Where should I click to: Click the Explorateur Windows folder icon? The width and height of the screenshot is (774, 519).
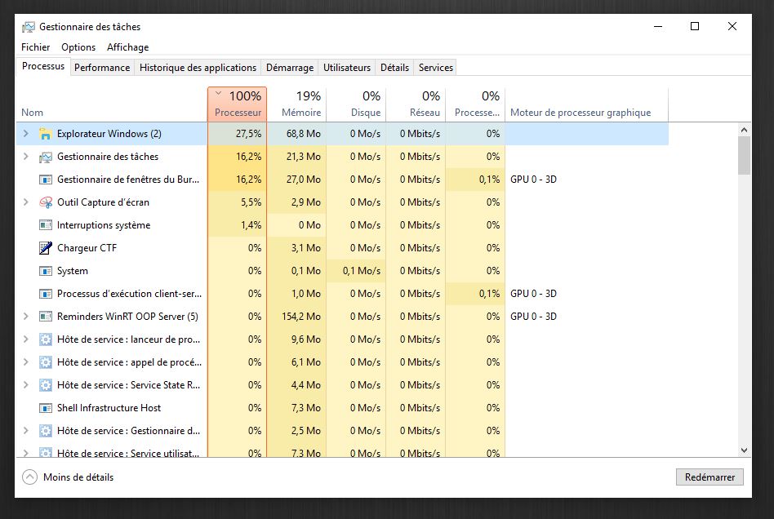(x=46, y=134)
